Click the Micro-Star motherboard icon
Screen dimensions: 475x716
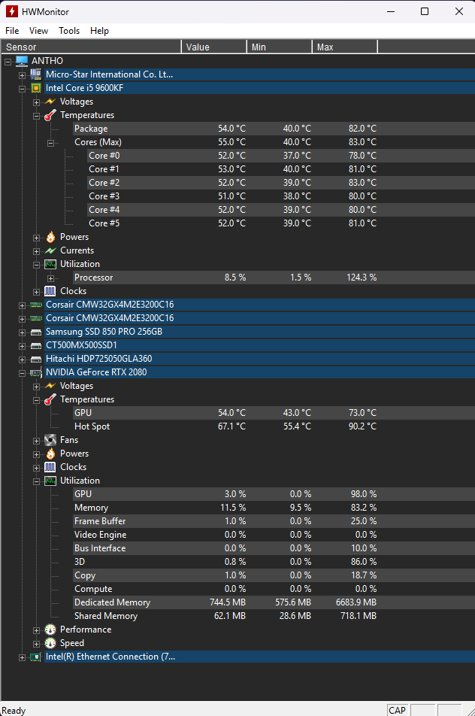pyautogui.click(x=35, y=74)
